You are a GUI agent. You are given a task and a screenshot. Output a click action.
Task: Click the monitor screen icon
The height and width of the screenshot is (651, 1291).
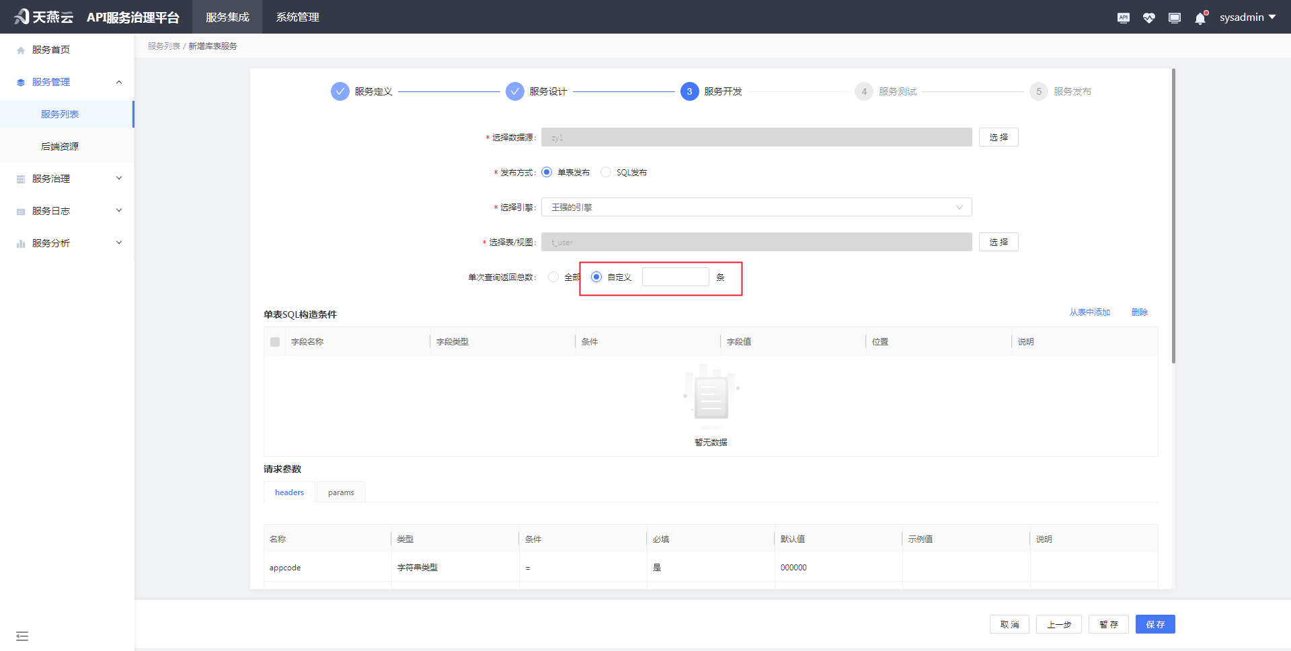coord(1174,17)
